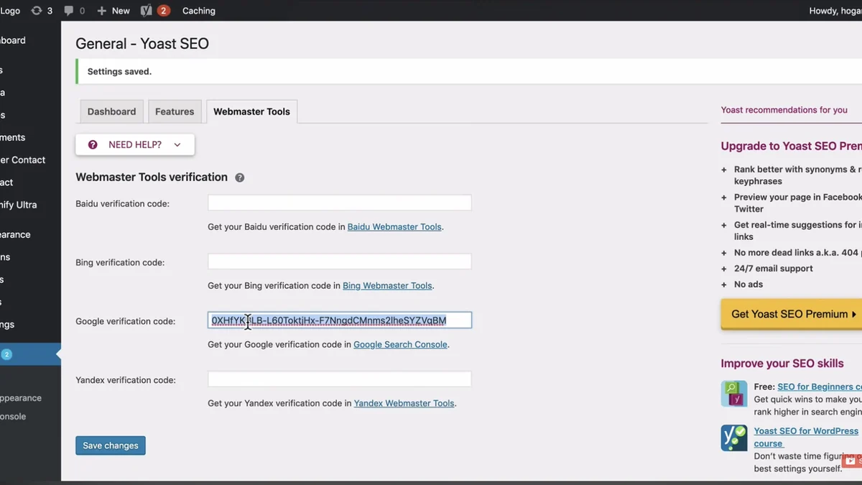
Task: Open SEO for Beginners course link
Action: pyautogui.click(x=820, y=387)
